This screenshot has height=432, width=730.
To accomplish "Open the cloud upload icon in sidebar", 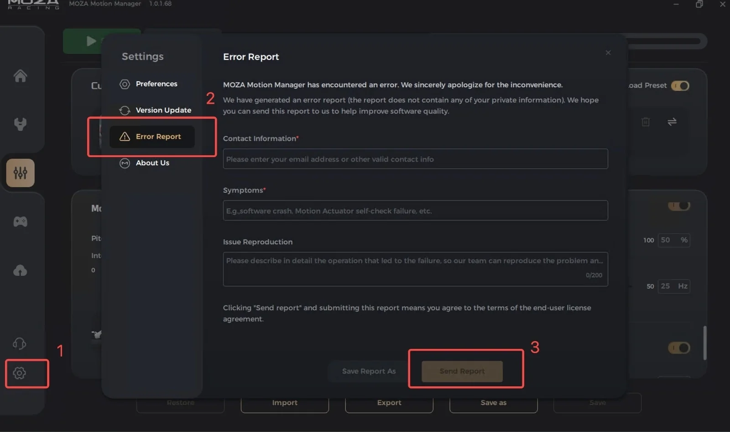I will (20, 270).
